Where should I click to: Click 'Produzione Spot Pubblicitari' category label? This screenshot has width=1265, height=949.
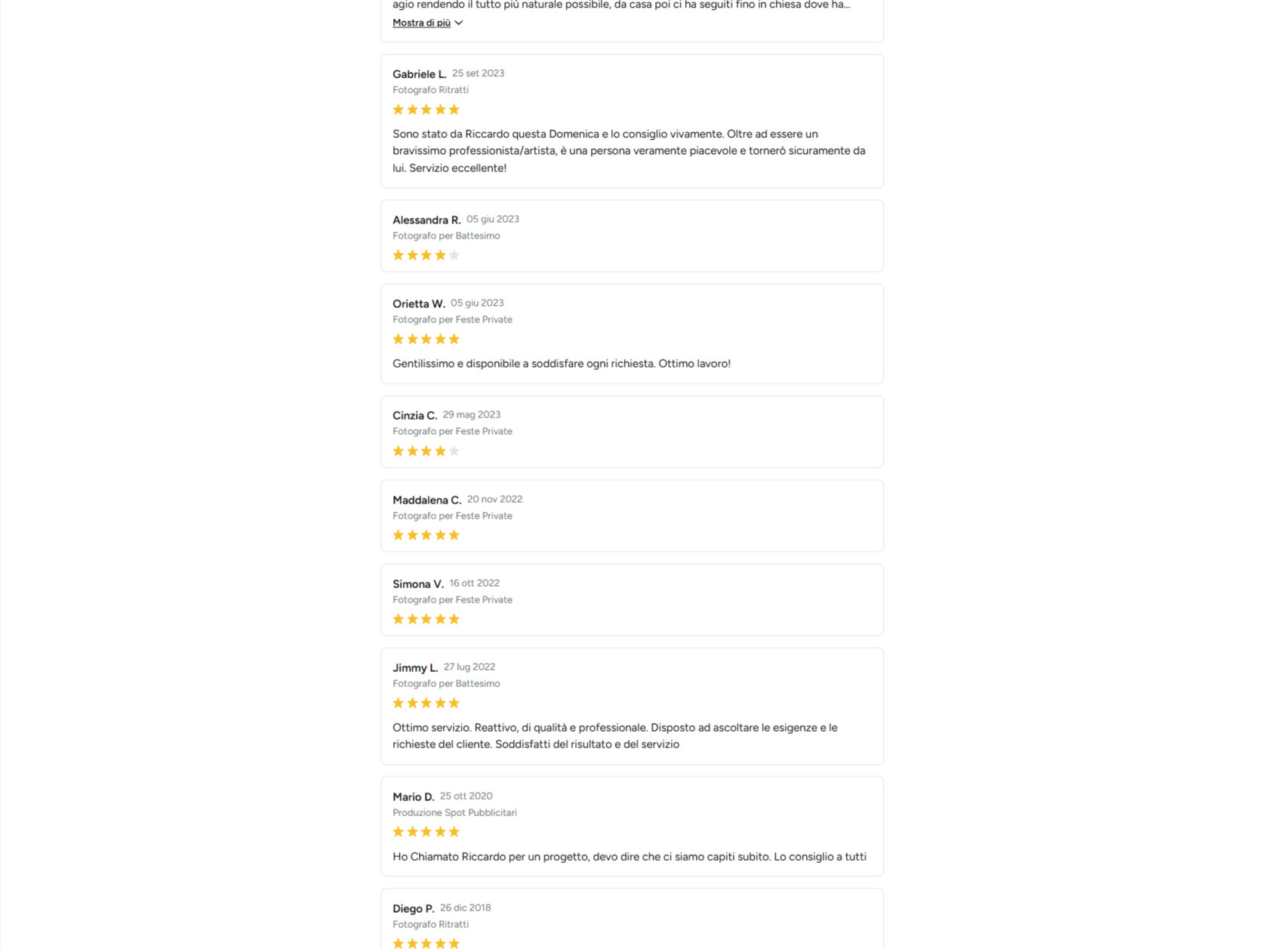pos(454,812)
